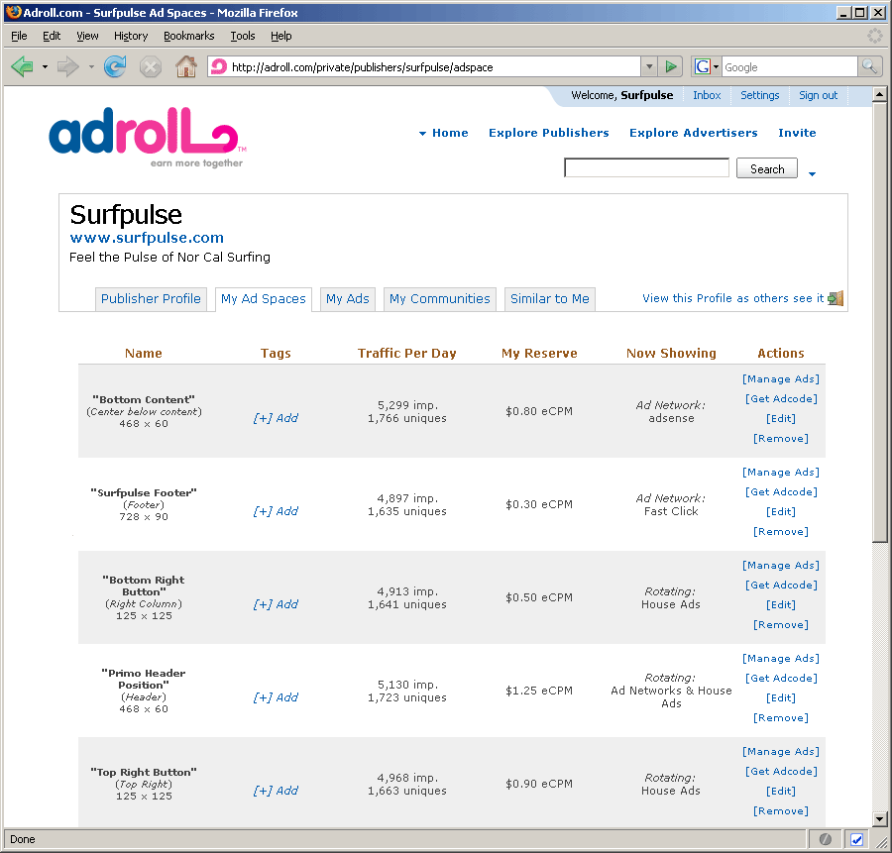Open the www.surfpulse.com link
Viewport: 892px width, 853px height.
click(147, 238)
